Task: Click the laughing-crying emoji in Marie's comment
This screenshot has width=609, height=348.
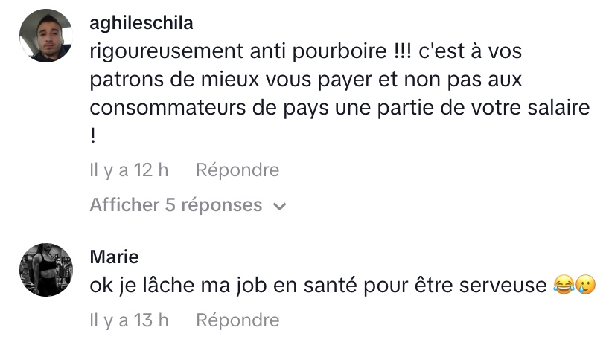Action: tap(564, 286)
